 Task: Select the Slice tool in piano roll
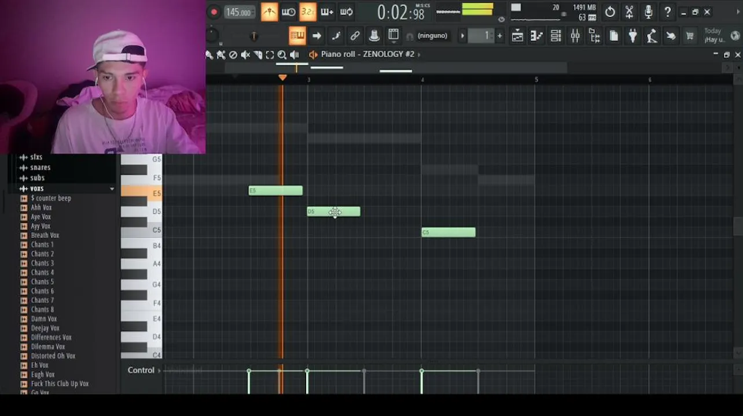[258, 55]
